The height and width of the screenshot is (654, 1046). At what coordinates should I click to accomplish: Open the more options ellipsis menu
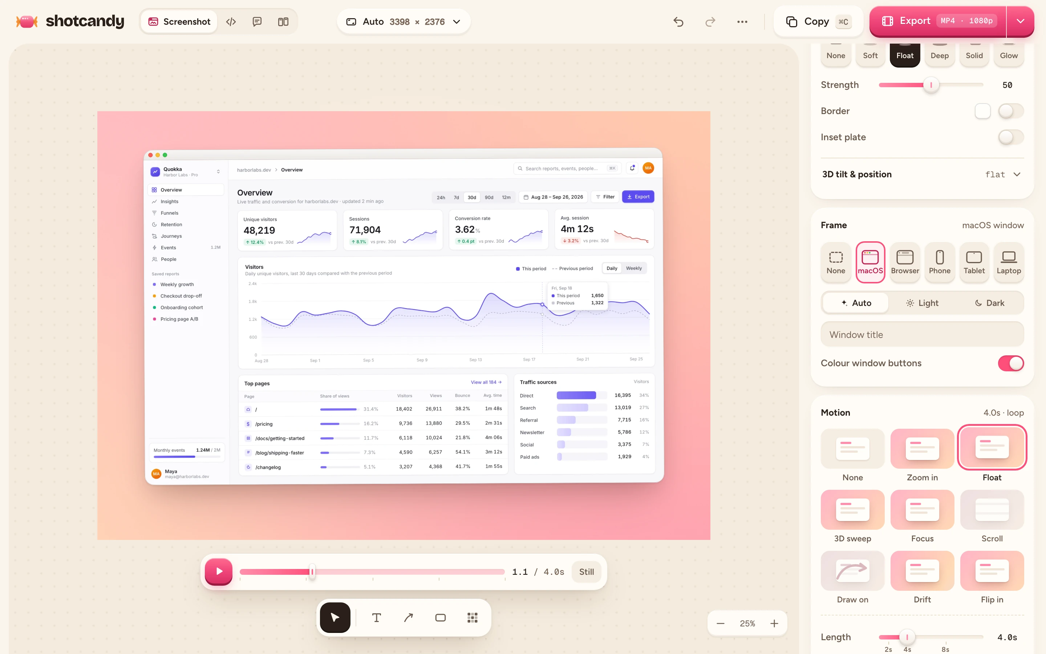742,22
